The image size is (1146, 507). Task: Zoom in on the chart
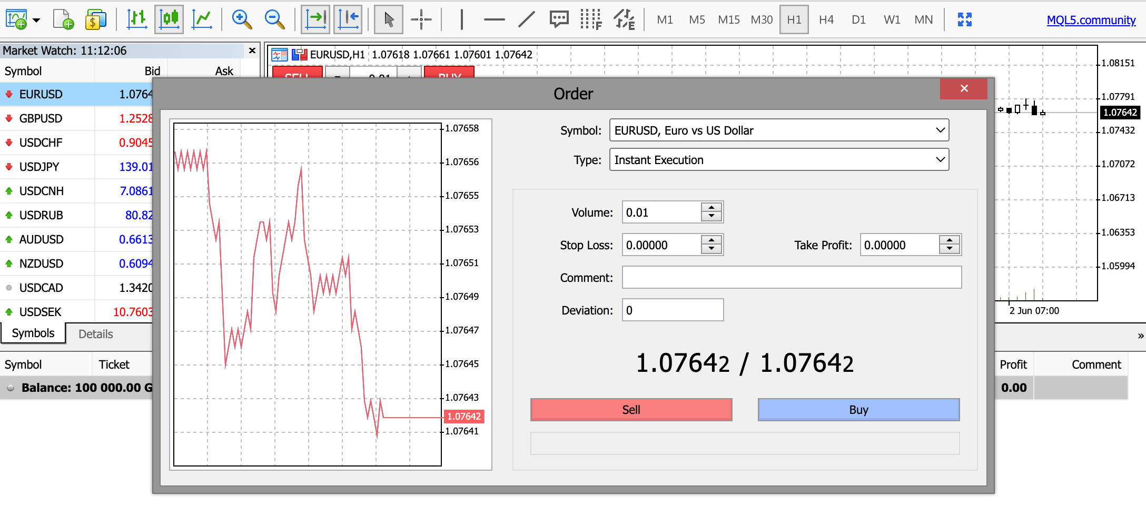[242, 19]
